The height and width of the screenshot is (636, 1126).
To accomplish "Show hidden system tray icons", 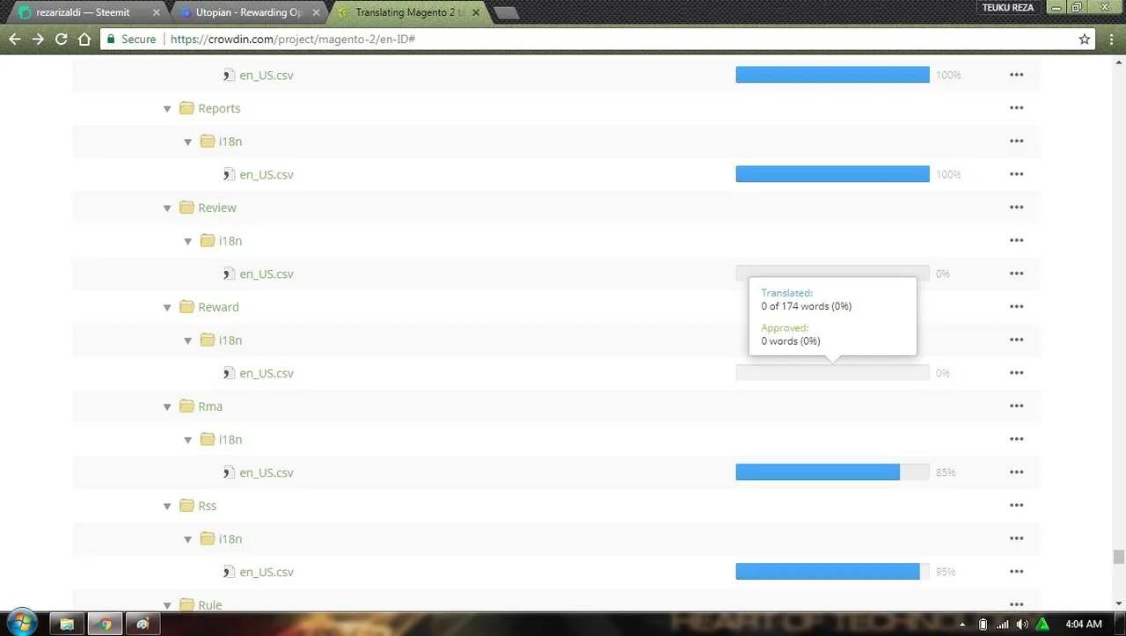I will click(963, 625).
